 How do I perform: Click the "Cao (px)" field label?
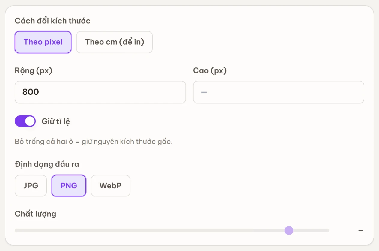tap(210, 71)
